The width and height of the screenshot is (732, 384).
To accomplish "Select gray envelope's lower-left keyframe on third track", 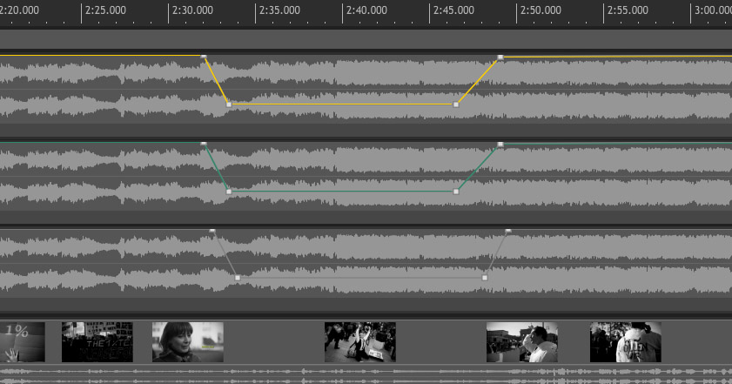I will point(238,278).
